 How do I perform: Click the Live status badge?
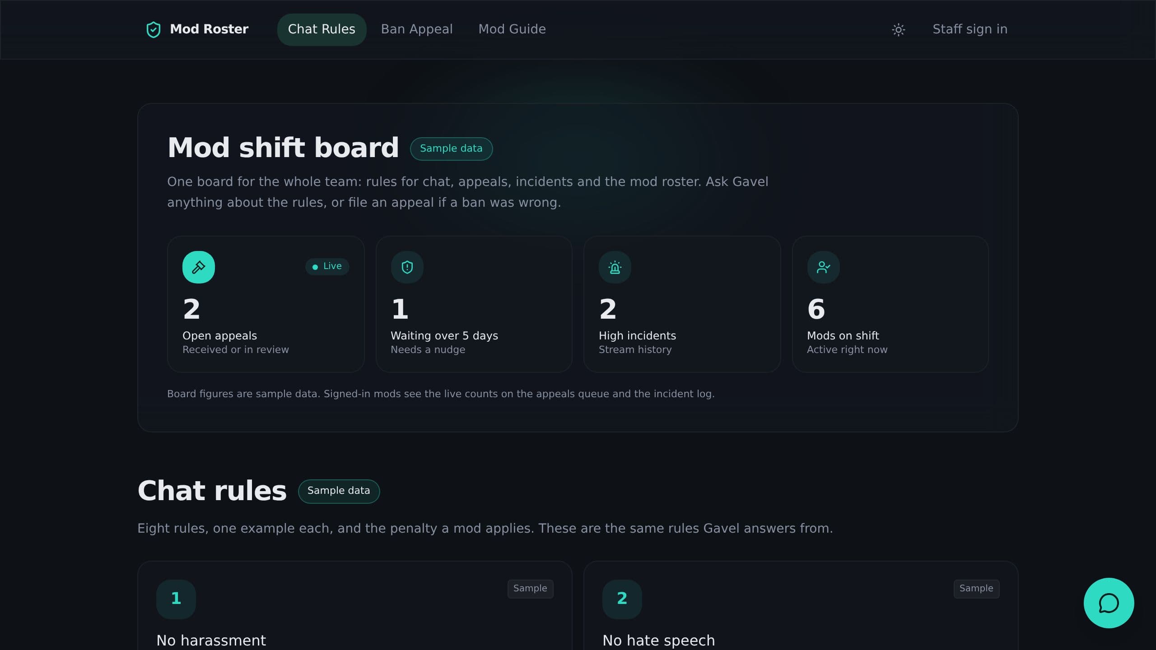tap(327, 266)
